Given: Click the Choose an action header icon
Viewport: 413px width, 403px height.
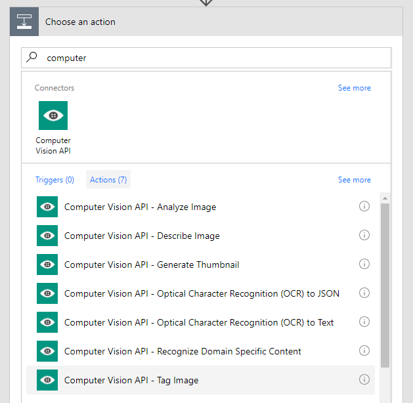Looking at the screenshot, I should pyautogui.click(x=24, y=22).
